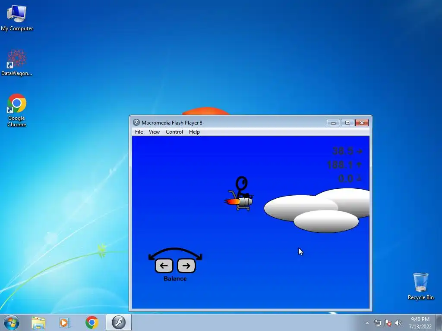Maximize the Macromedia Flash Player window
This screenshot has height=331, width=442.
pos(347,122)
